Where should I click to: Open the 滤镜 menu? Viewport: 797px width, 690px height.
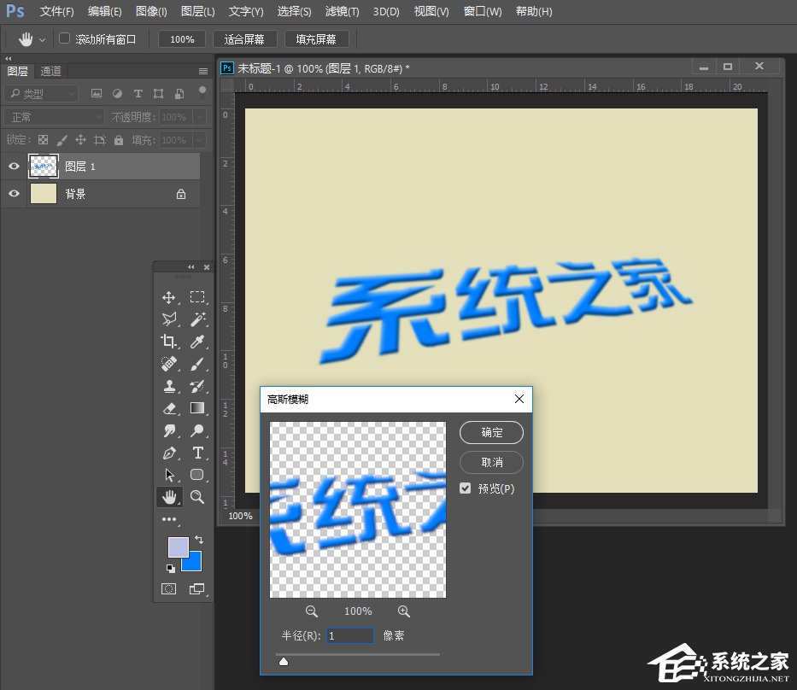[x=342, y=11]
